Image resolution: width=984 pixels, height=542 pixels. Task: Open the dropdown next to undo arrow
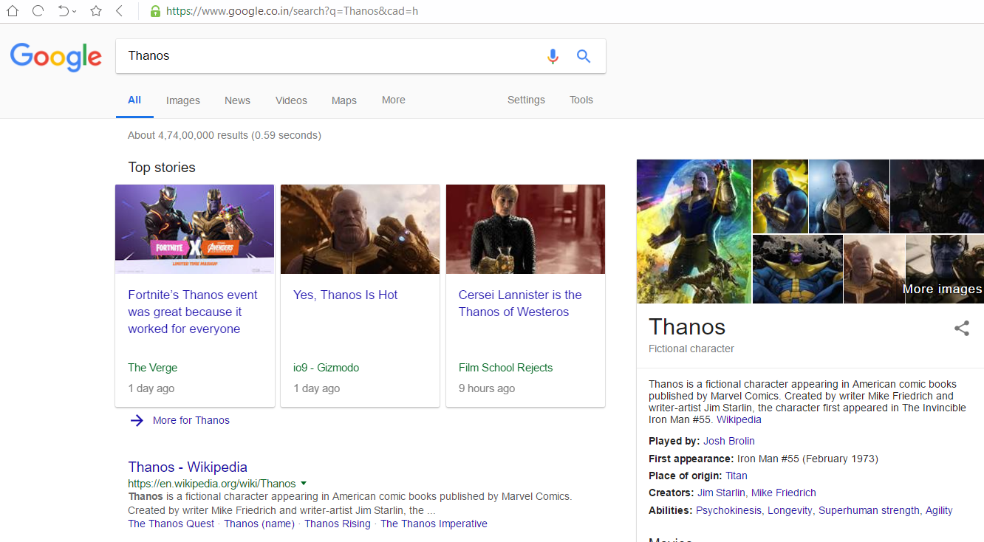75,12
